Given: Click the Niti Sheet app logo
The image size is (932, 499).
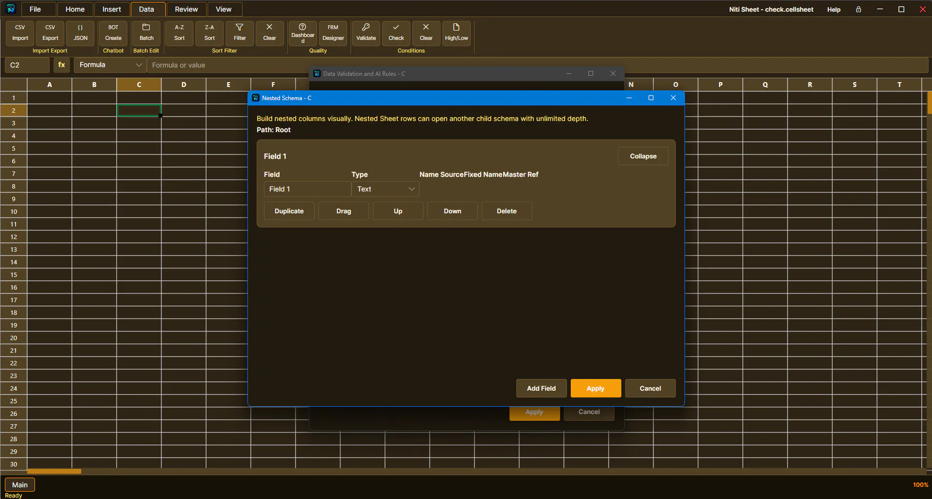Looking at the screenshot, I should (x=11, y=9).
